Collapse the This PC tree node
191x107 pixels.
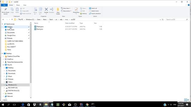point(3,65)
